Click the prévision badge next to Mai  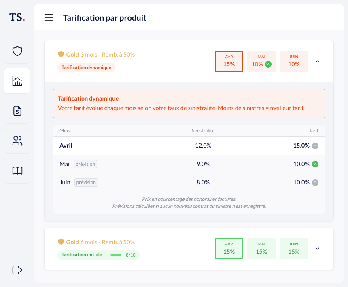[x=85, y=164]
